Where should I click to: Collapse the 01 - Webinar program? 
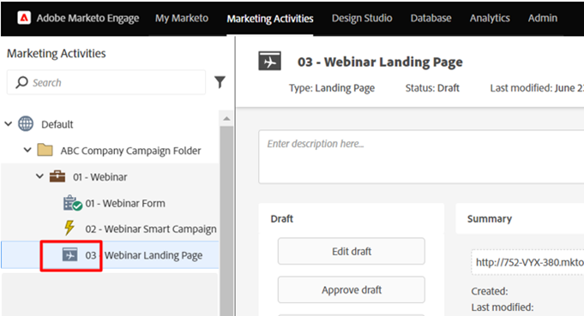click(x=39, y=176)
